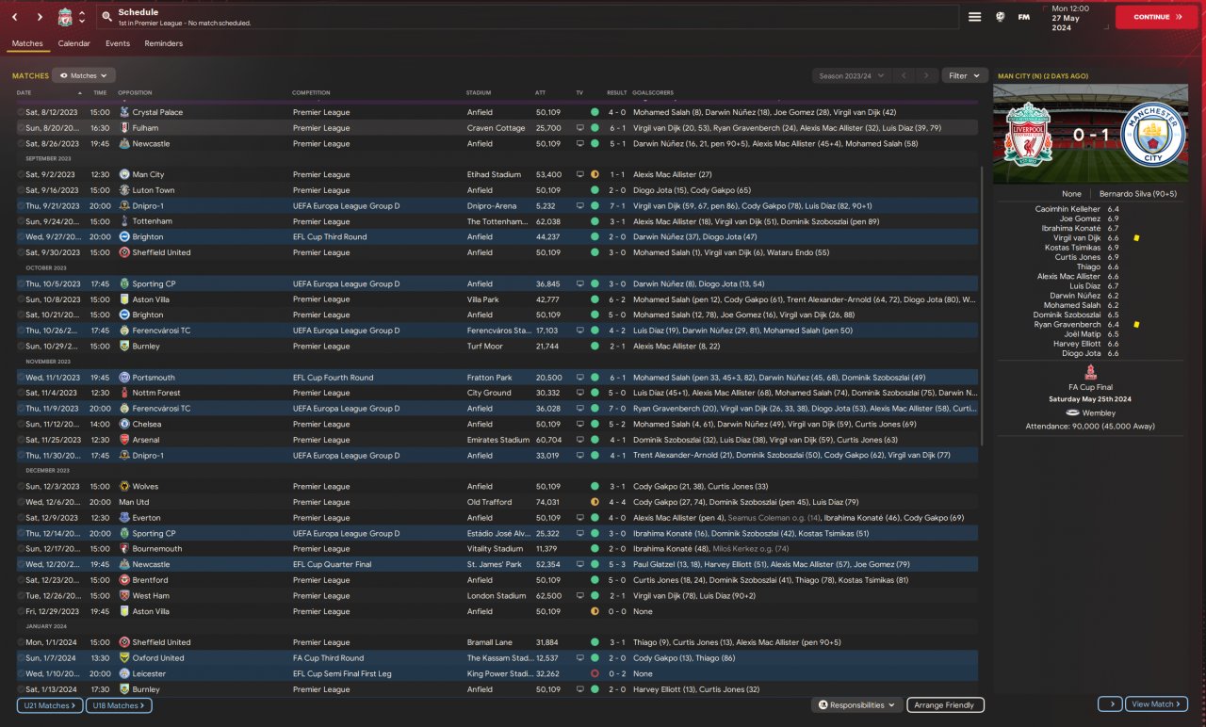Screen dimensions: 1206x727
Task: Click the Arsenal club crest
Action: [x=124, y=440]
